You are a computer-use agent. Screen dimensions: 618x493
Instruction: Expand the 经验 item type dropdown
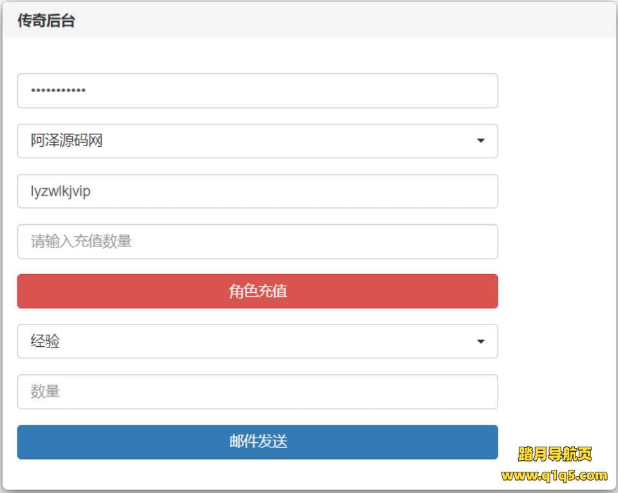(x=257, y=341)
